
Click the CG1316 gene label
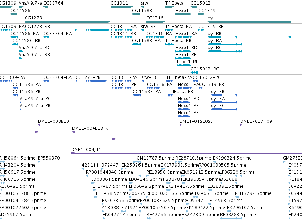pos(155,18)
